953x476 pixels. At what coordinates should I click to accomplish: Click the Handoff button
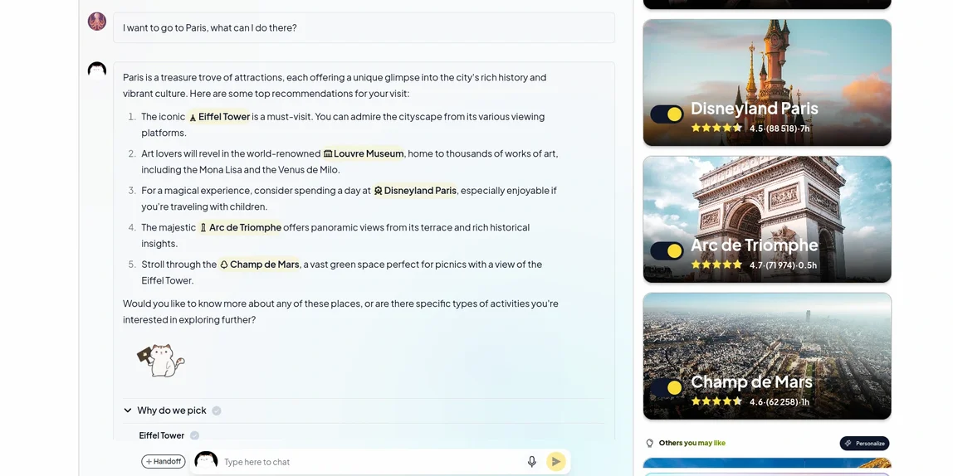pos(164,461)
